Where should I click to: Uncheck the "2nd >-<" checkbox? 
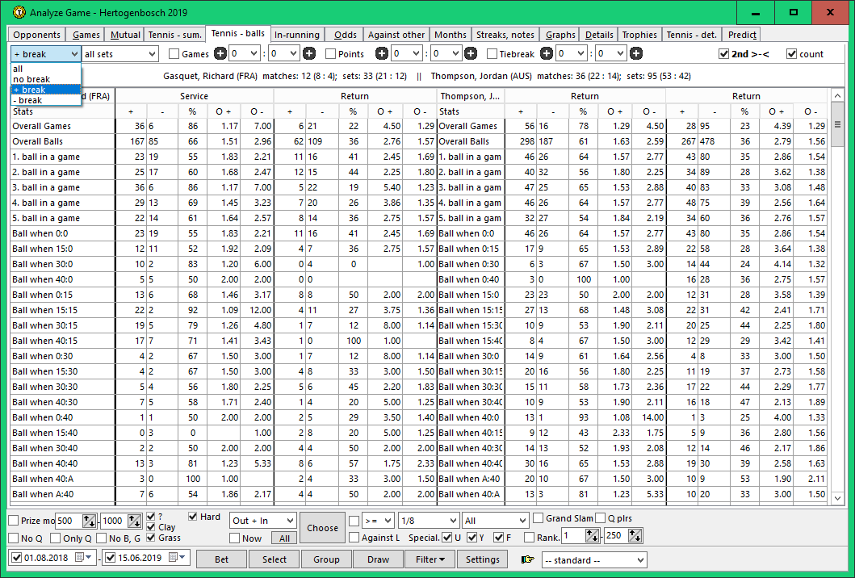[723, 54]
